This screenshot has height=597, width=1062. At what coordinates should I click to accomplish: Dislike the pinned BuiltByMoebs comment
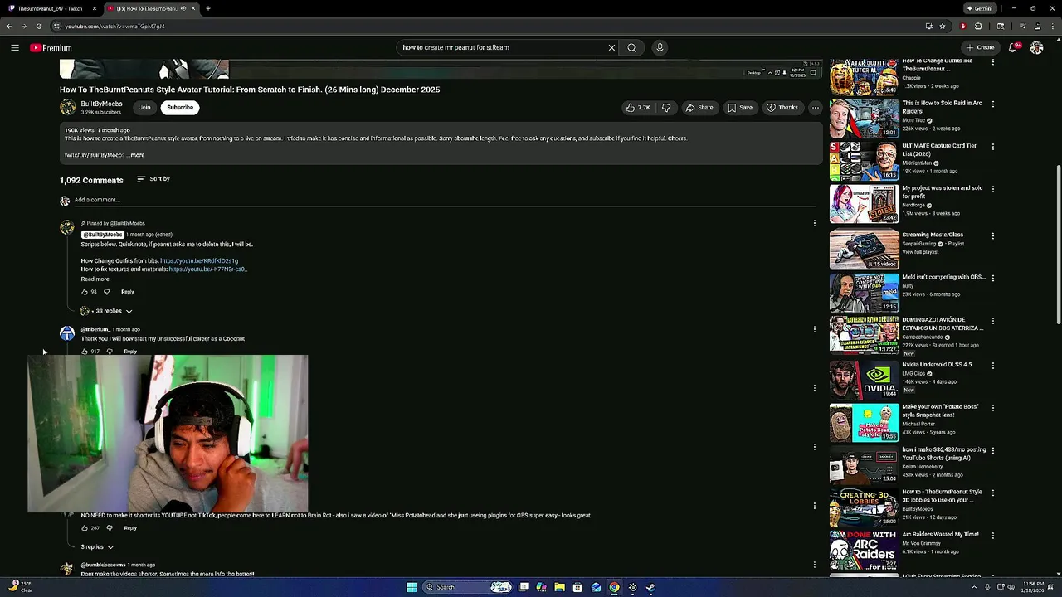[106, 292]
